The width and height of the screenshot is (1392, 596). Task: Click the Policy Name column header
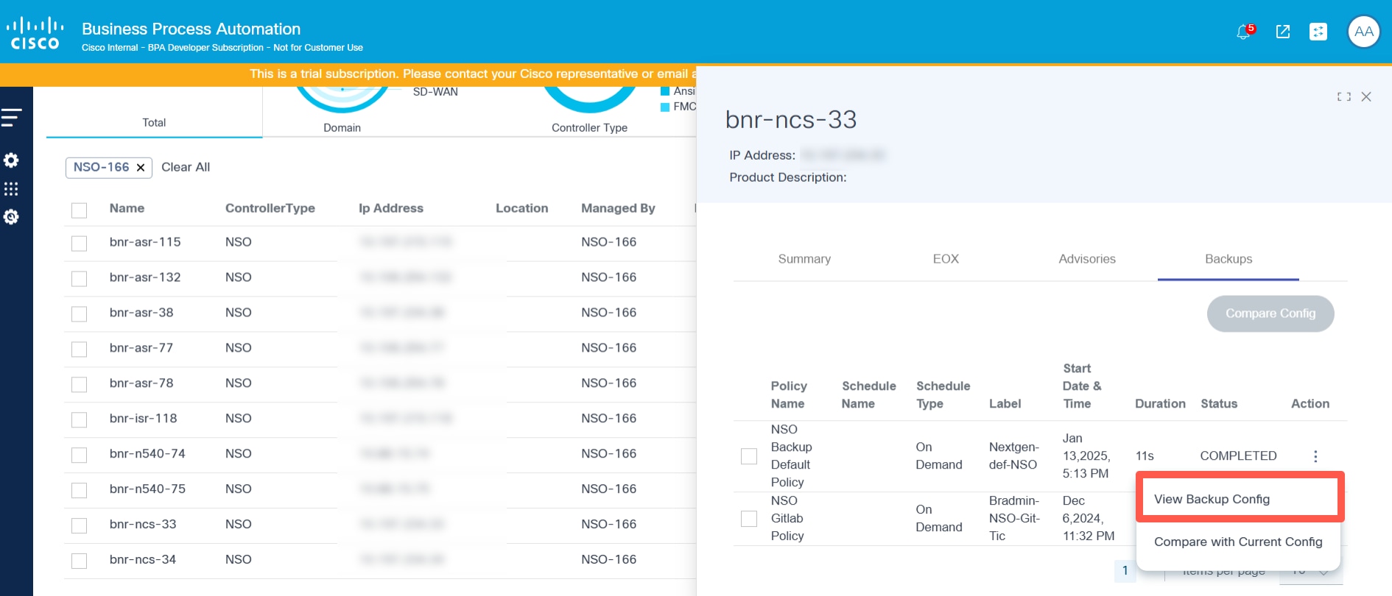[x=789, y=395]
